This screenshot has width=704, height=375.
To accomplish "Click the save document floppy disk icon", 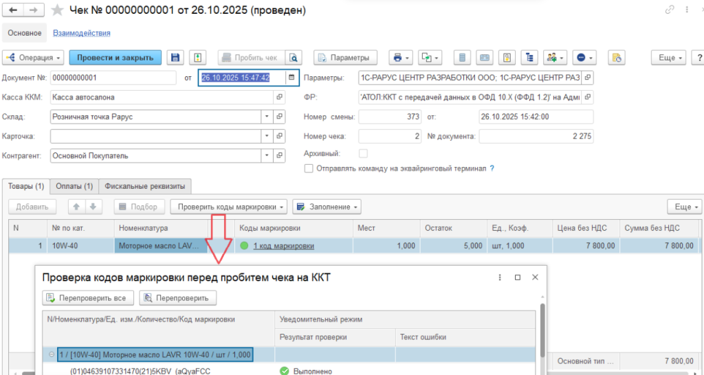I will point(175,58).
